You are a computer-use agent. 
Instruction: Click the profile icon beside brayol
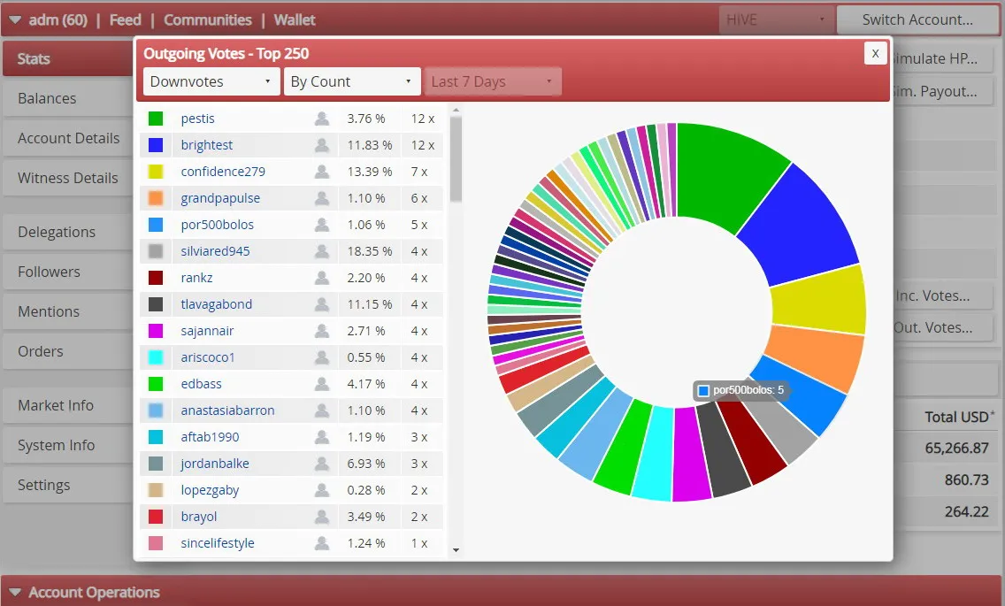click(322, 517)
